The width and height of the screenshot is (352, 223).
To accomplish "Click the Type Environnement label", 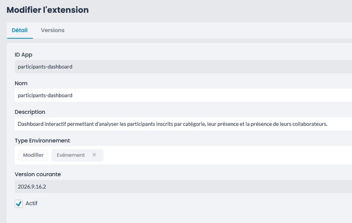I will (x=42, y=141).
